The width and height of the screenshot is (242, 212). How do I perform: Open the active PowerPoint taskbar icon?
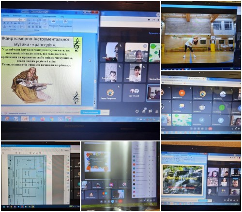pos(24,119)
